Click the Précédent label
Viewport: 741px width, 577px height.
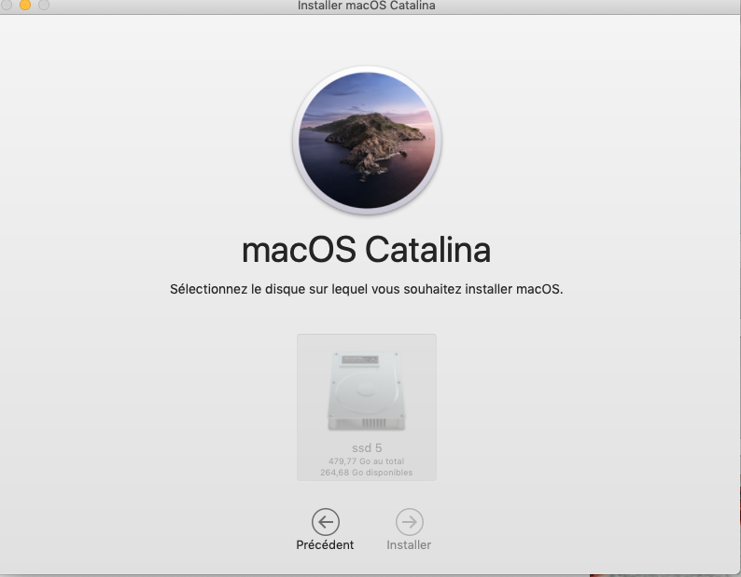click(x=325, y=545)
